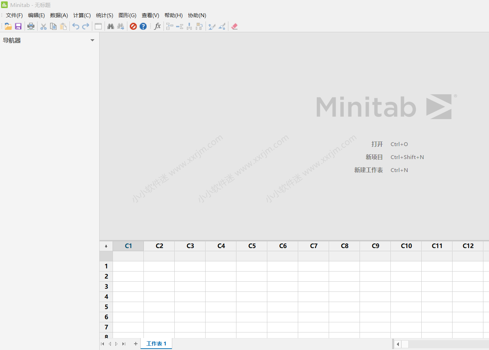This screenshot has width=489, height=350.
Task: Click the Open folder toolbar icon
Action: [x=8, y=26]
